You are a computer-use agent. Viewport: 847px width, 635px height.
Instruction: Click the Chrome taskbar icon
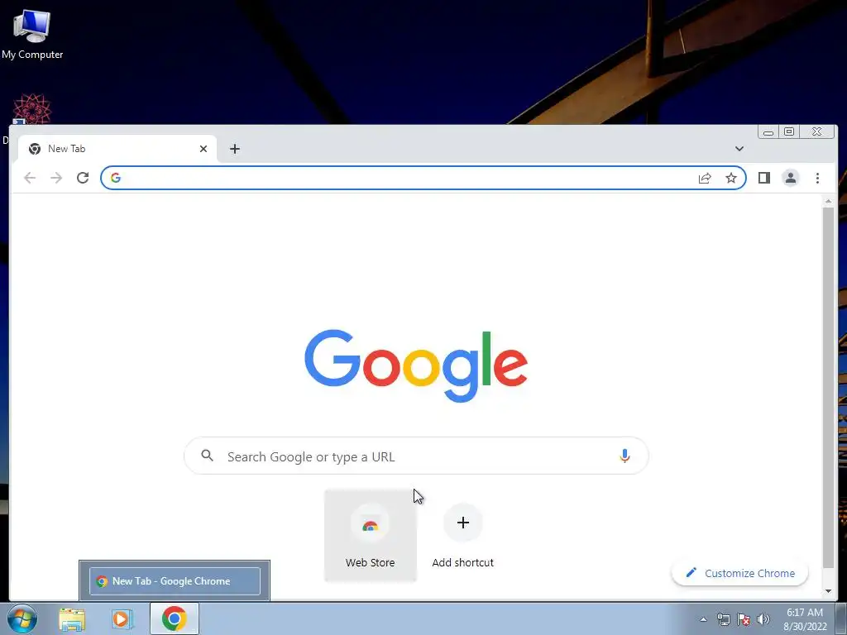click(x=174, y=618)
